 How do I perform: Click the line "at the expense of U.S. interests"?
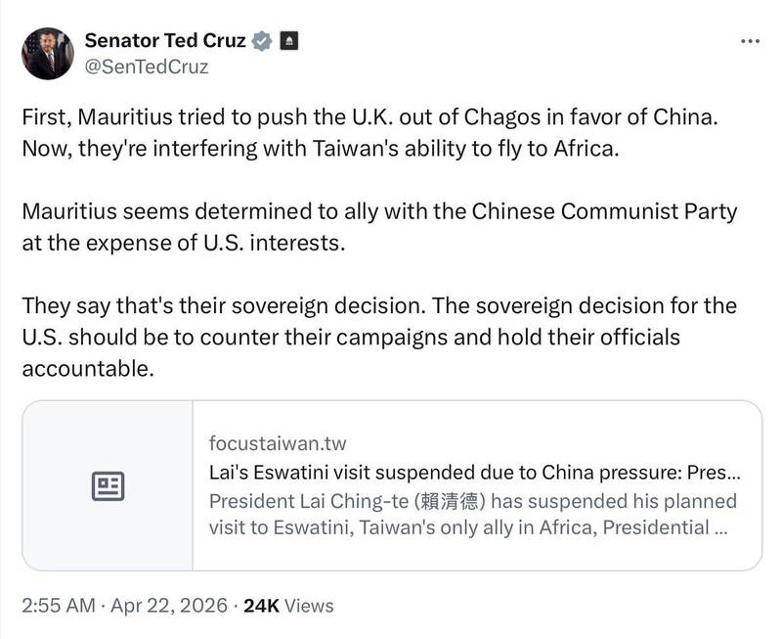pyautogui.click(x=184, y=243)
